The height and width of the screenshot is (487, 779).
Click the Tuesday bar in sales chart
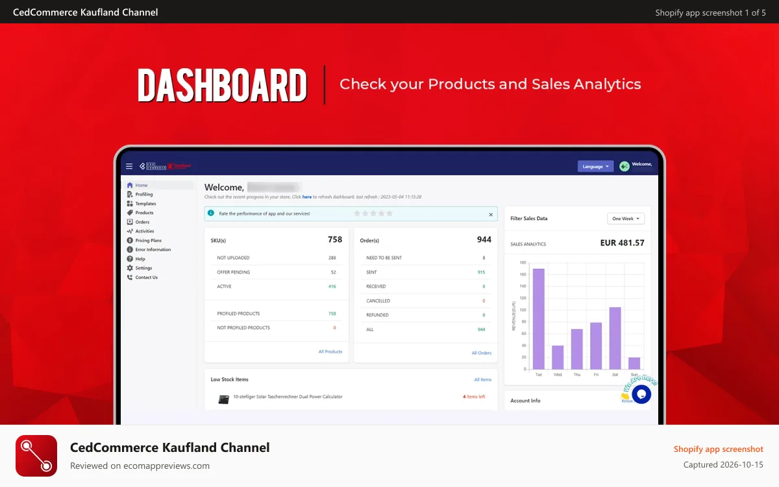coord(538,319)
